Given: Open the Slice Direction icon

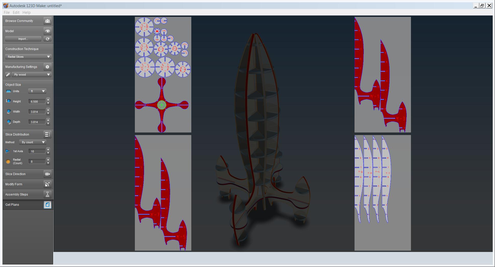Looking at the screenshot, I should [x=47, y=174].
